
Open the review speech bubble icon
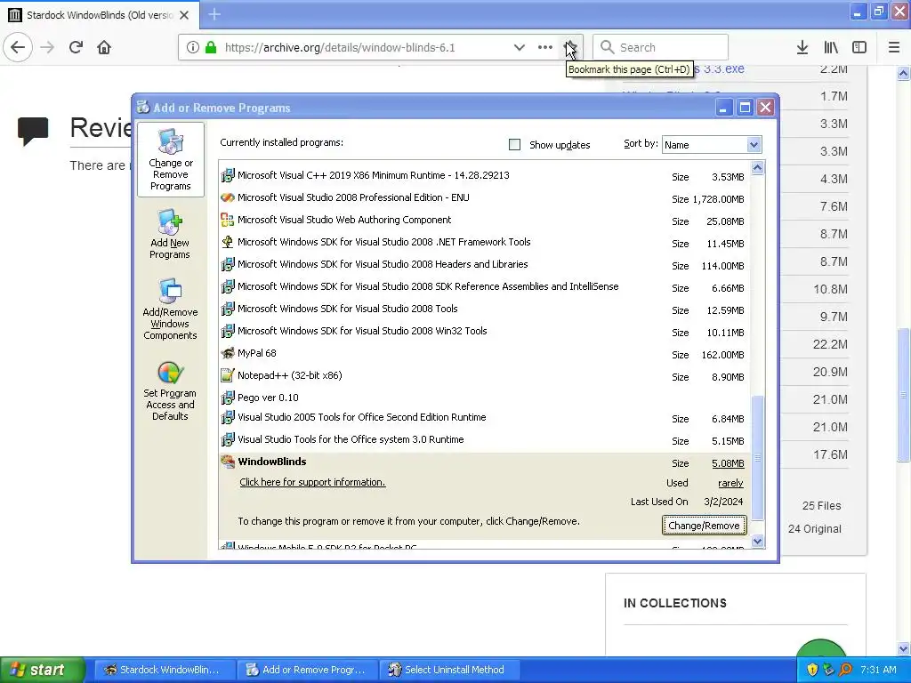click(x=33, y=131)
